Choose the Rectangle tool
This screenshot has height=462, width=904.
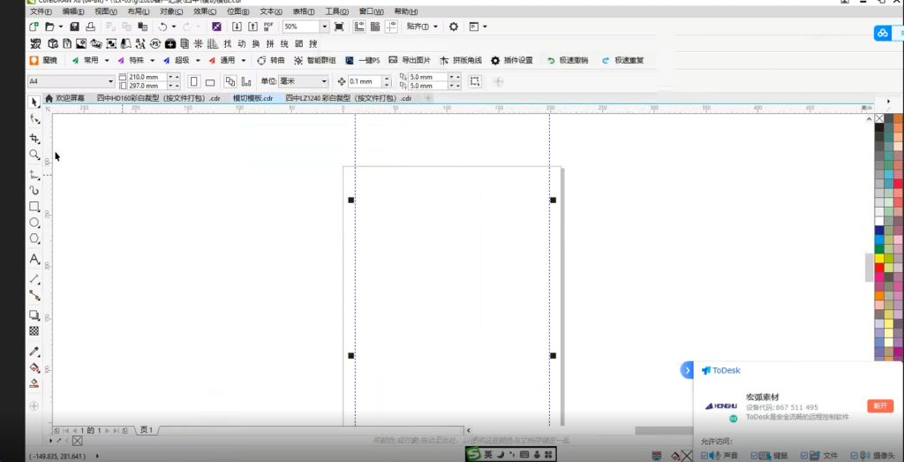pyautogui.click(x=34, y=207)
